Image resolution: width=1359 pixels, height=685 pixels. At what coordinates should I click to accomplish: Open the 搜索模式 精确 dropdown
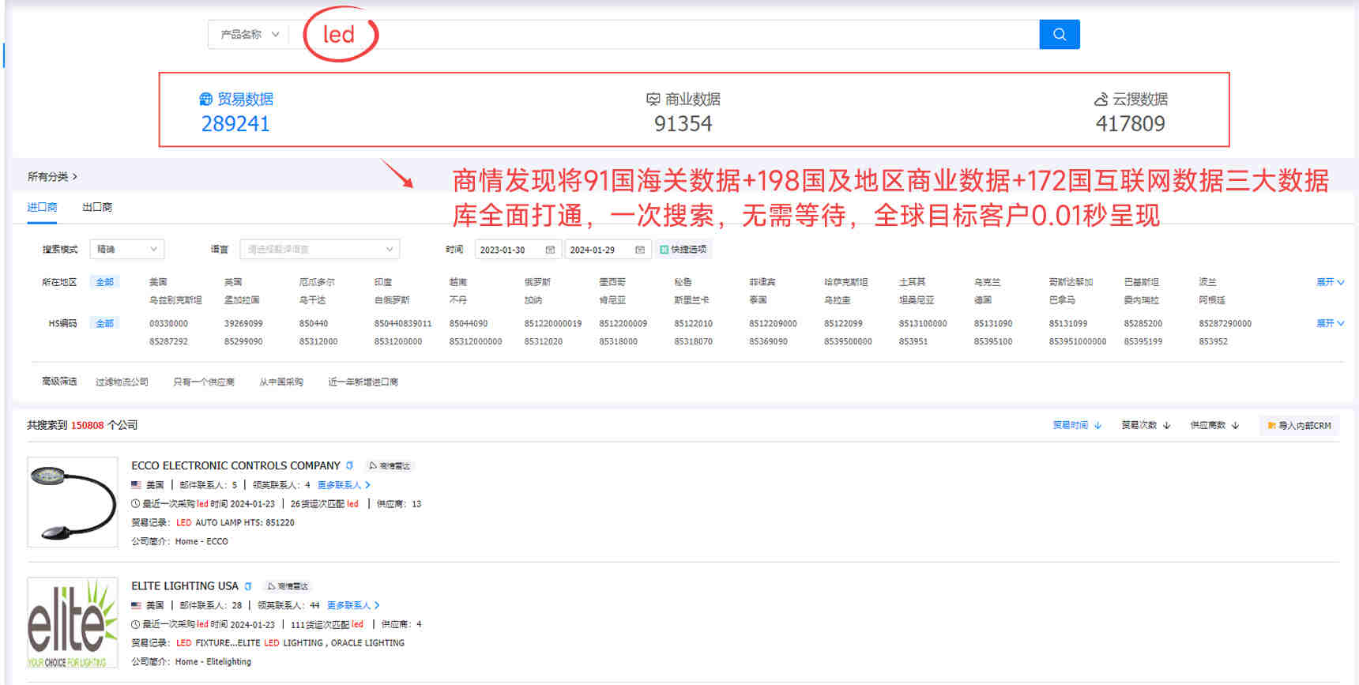pyautogui.click(x=127, y=249)
